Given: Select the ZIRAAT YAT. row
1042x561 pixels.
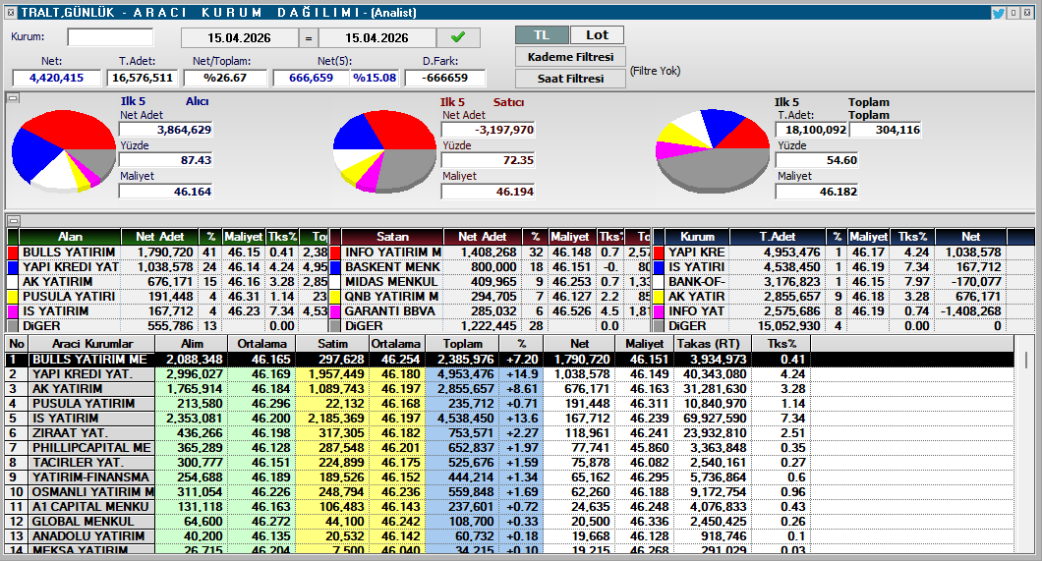Looking at the screenshot, I should tap(510, 433).
